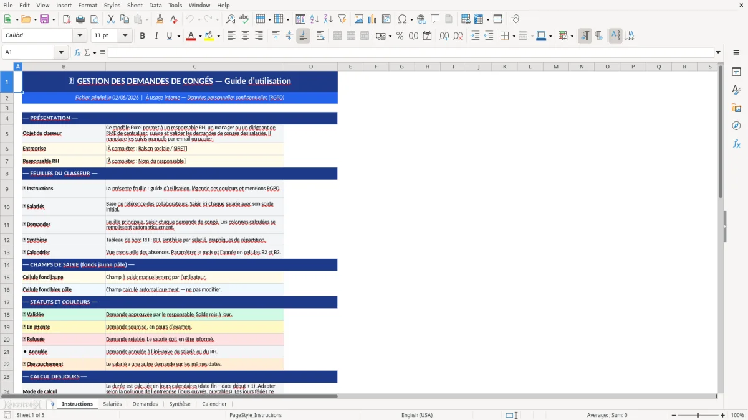Click the Save document icon
748x420 pixels.
44,19
